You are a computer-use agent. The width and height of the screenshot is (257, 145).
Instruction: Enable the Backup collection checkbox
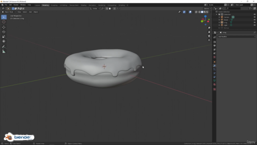point(219,28)
